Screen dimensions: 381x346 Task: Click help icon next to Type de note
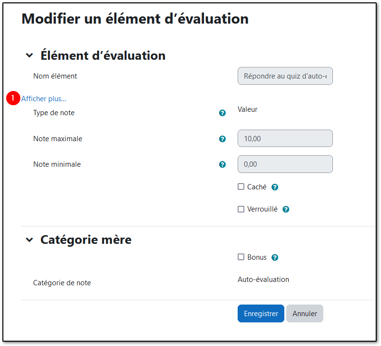pos(222,113)
